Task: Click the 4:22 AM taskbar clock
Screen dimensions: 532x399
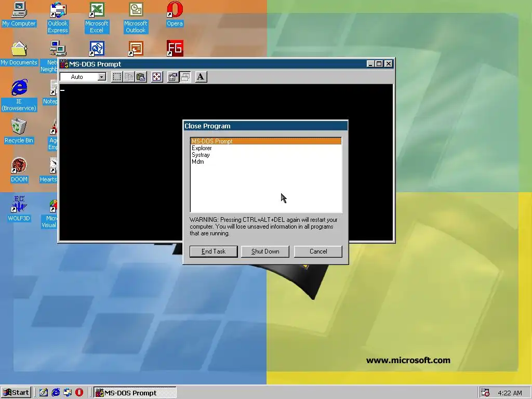Action: pyautogui.click(x=510, y=393)
